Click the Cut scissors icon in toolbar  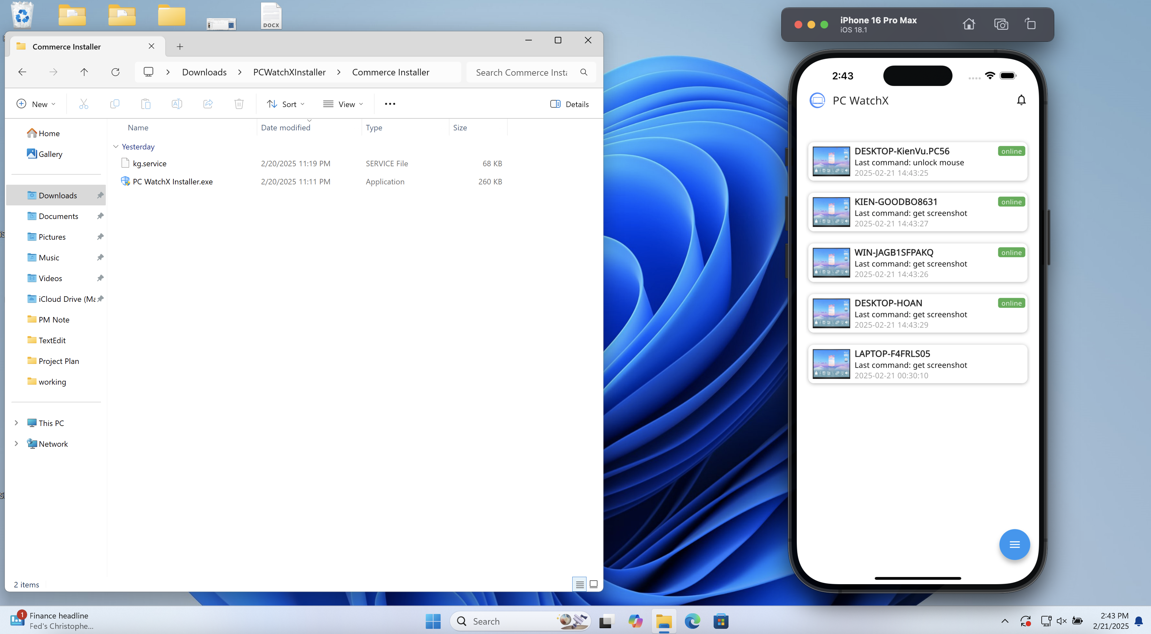tap(83, 104)
